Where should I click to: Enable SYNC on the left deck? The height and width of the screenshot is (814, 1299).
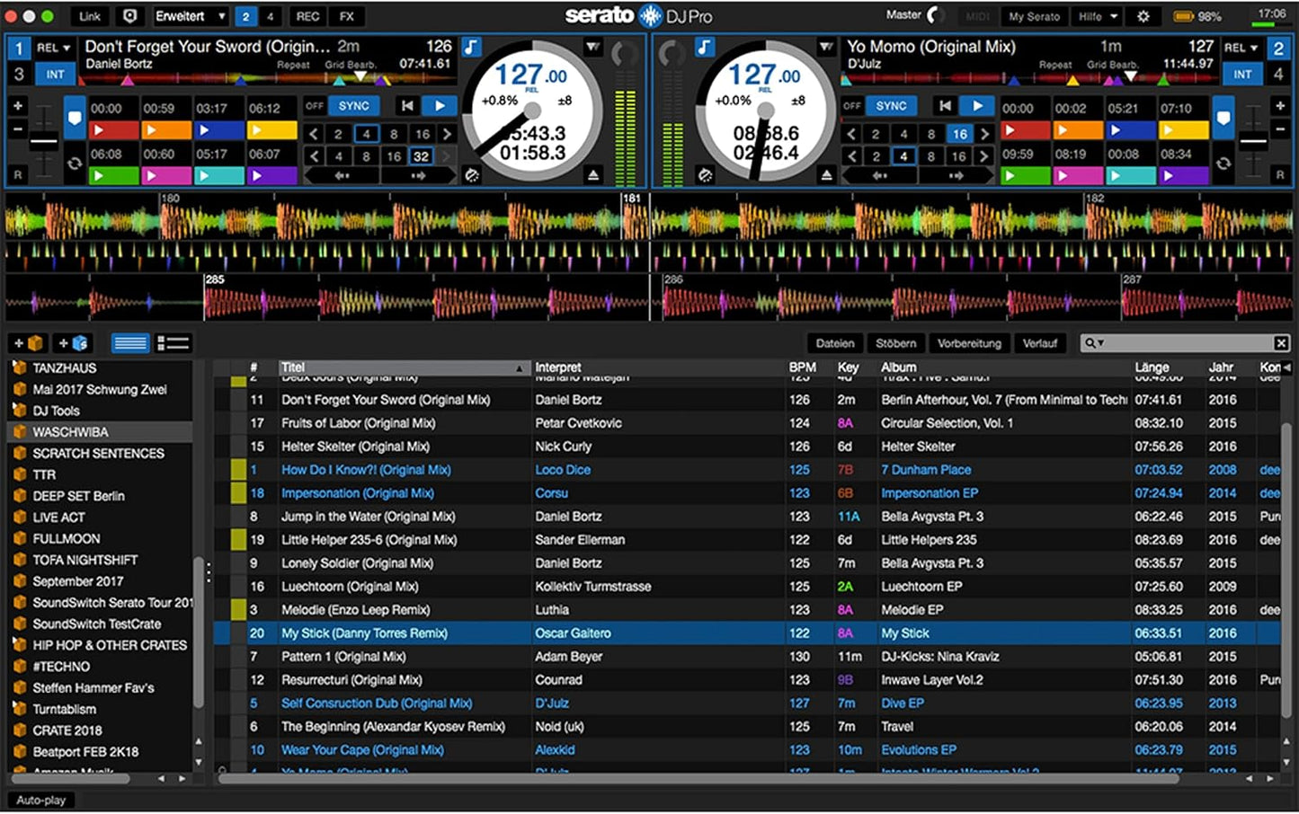tap(353, 105)
